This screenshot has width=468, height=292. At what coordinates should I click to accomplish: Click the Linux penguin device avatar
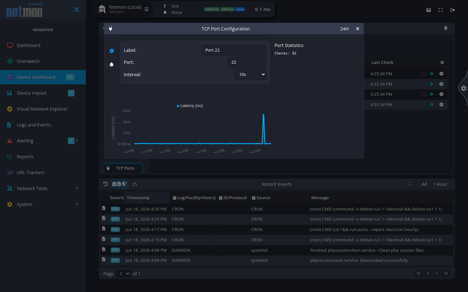[x=102, y=9]
